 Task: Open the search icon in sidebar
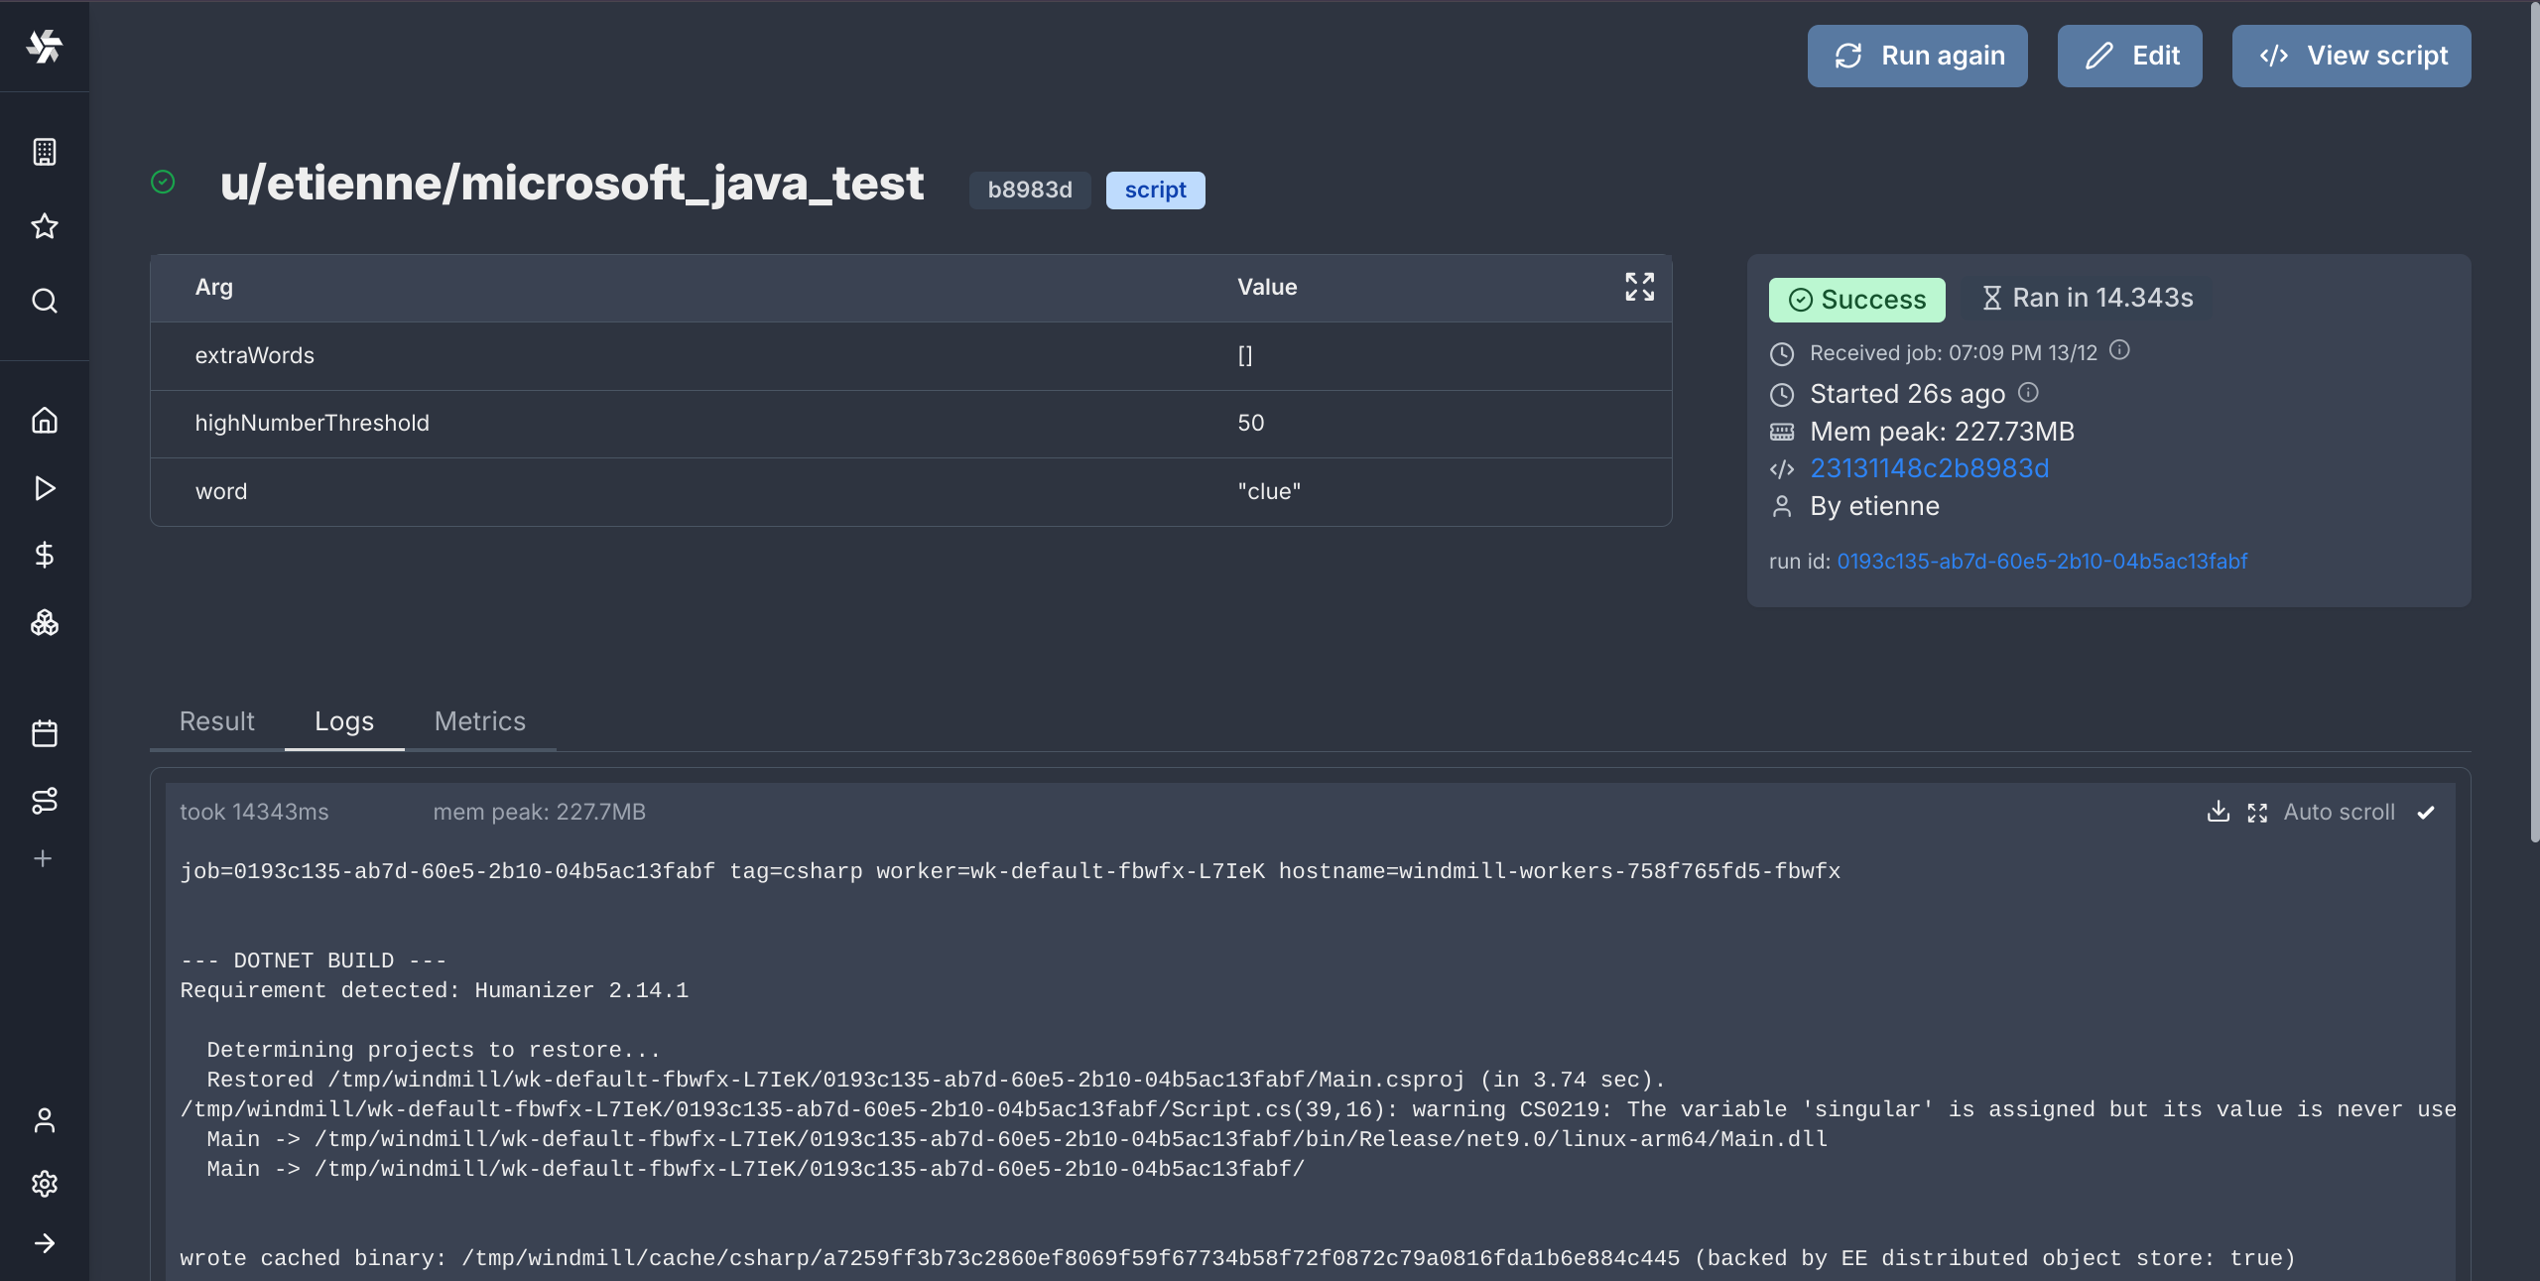click(x=44, y=301)
